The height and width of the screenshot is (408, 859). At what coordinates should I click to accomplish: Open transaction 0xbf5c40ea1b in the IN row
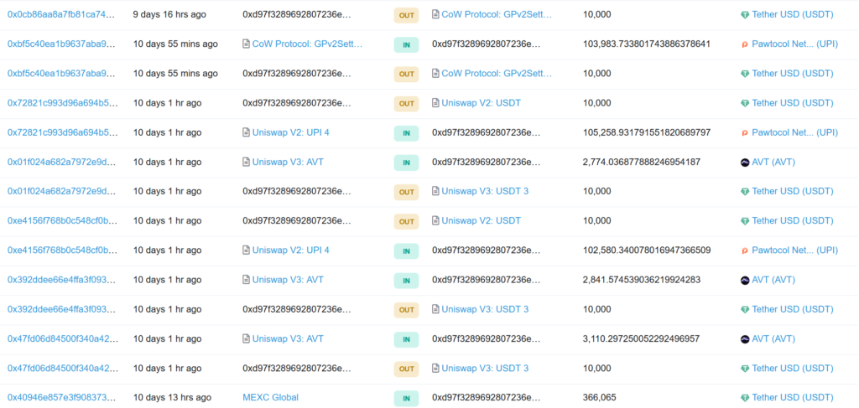coord(62,44)
